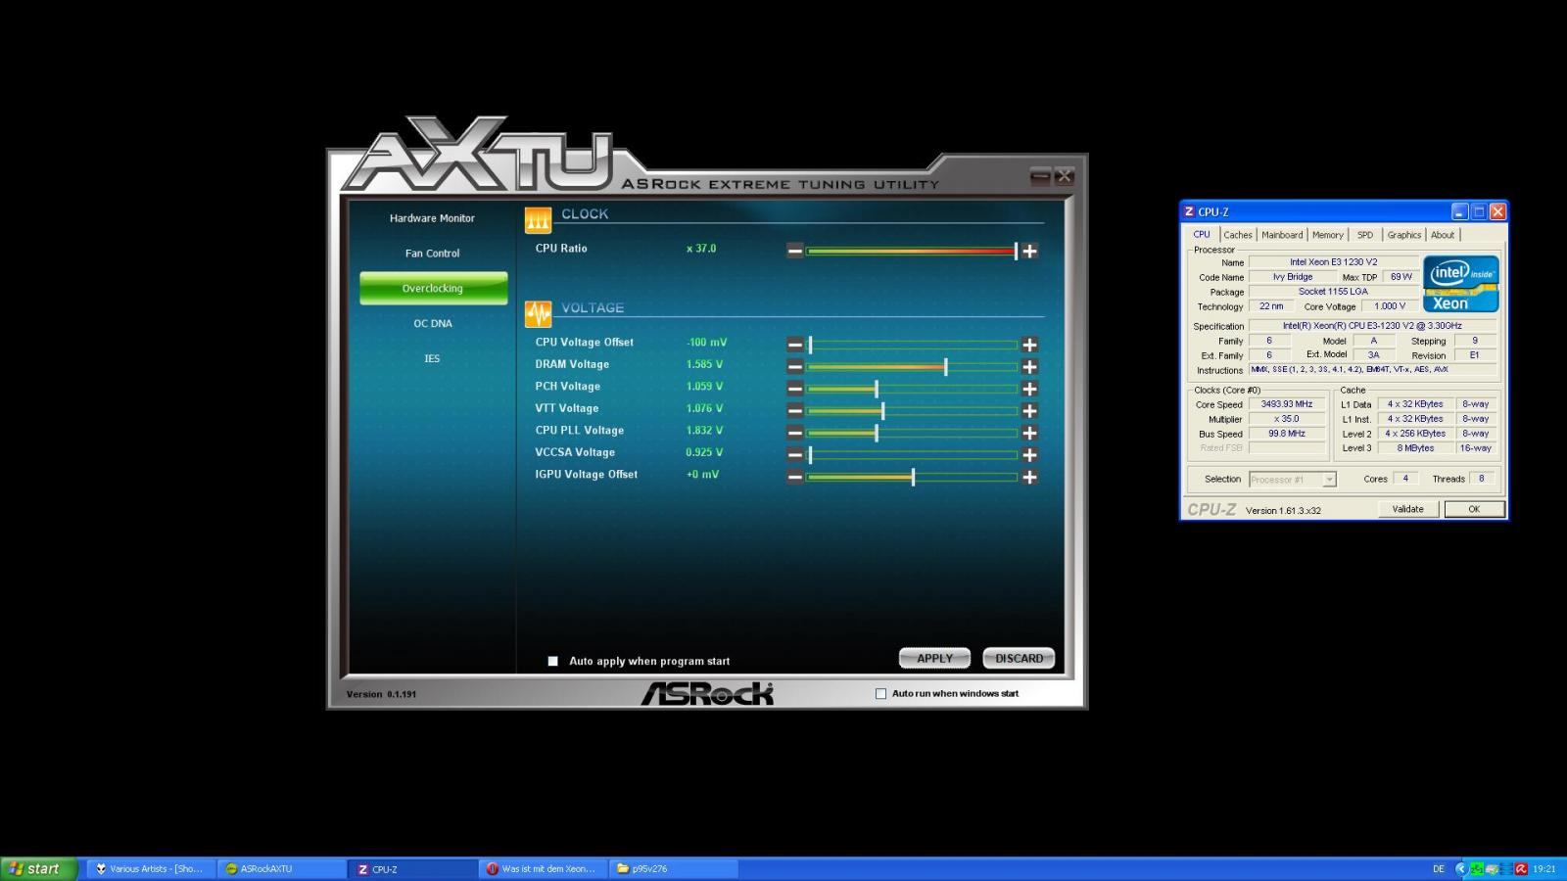This screenshot has width=1567, height=881.
Task: Click the DRAM Voltage slider handle
Action: 945,366
